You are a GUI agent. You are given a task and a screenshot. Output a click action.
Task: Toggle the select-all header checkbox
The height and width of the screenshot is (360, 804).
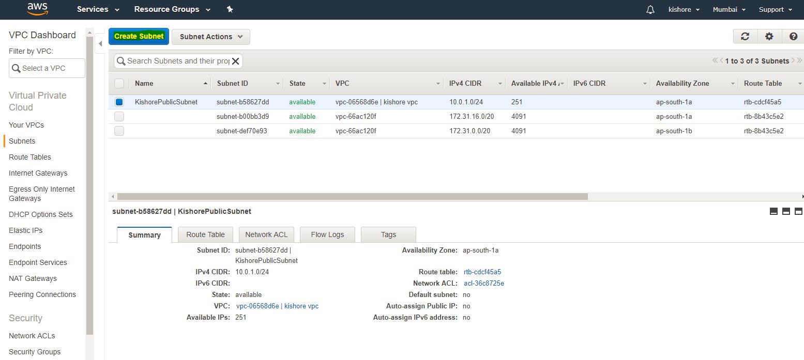click(x=119, y=84)
